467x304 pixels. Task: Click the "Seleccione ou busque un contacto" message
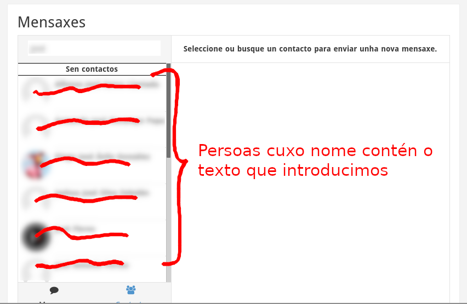pyautogui.click(x=310, y=49)
